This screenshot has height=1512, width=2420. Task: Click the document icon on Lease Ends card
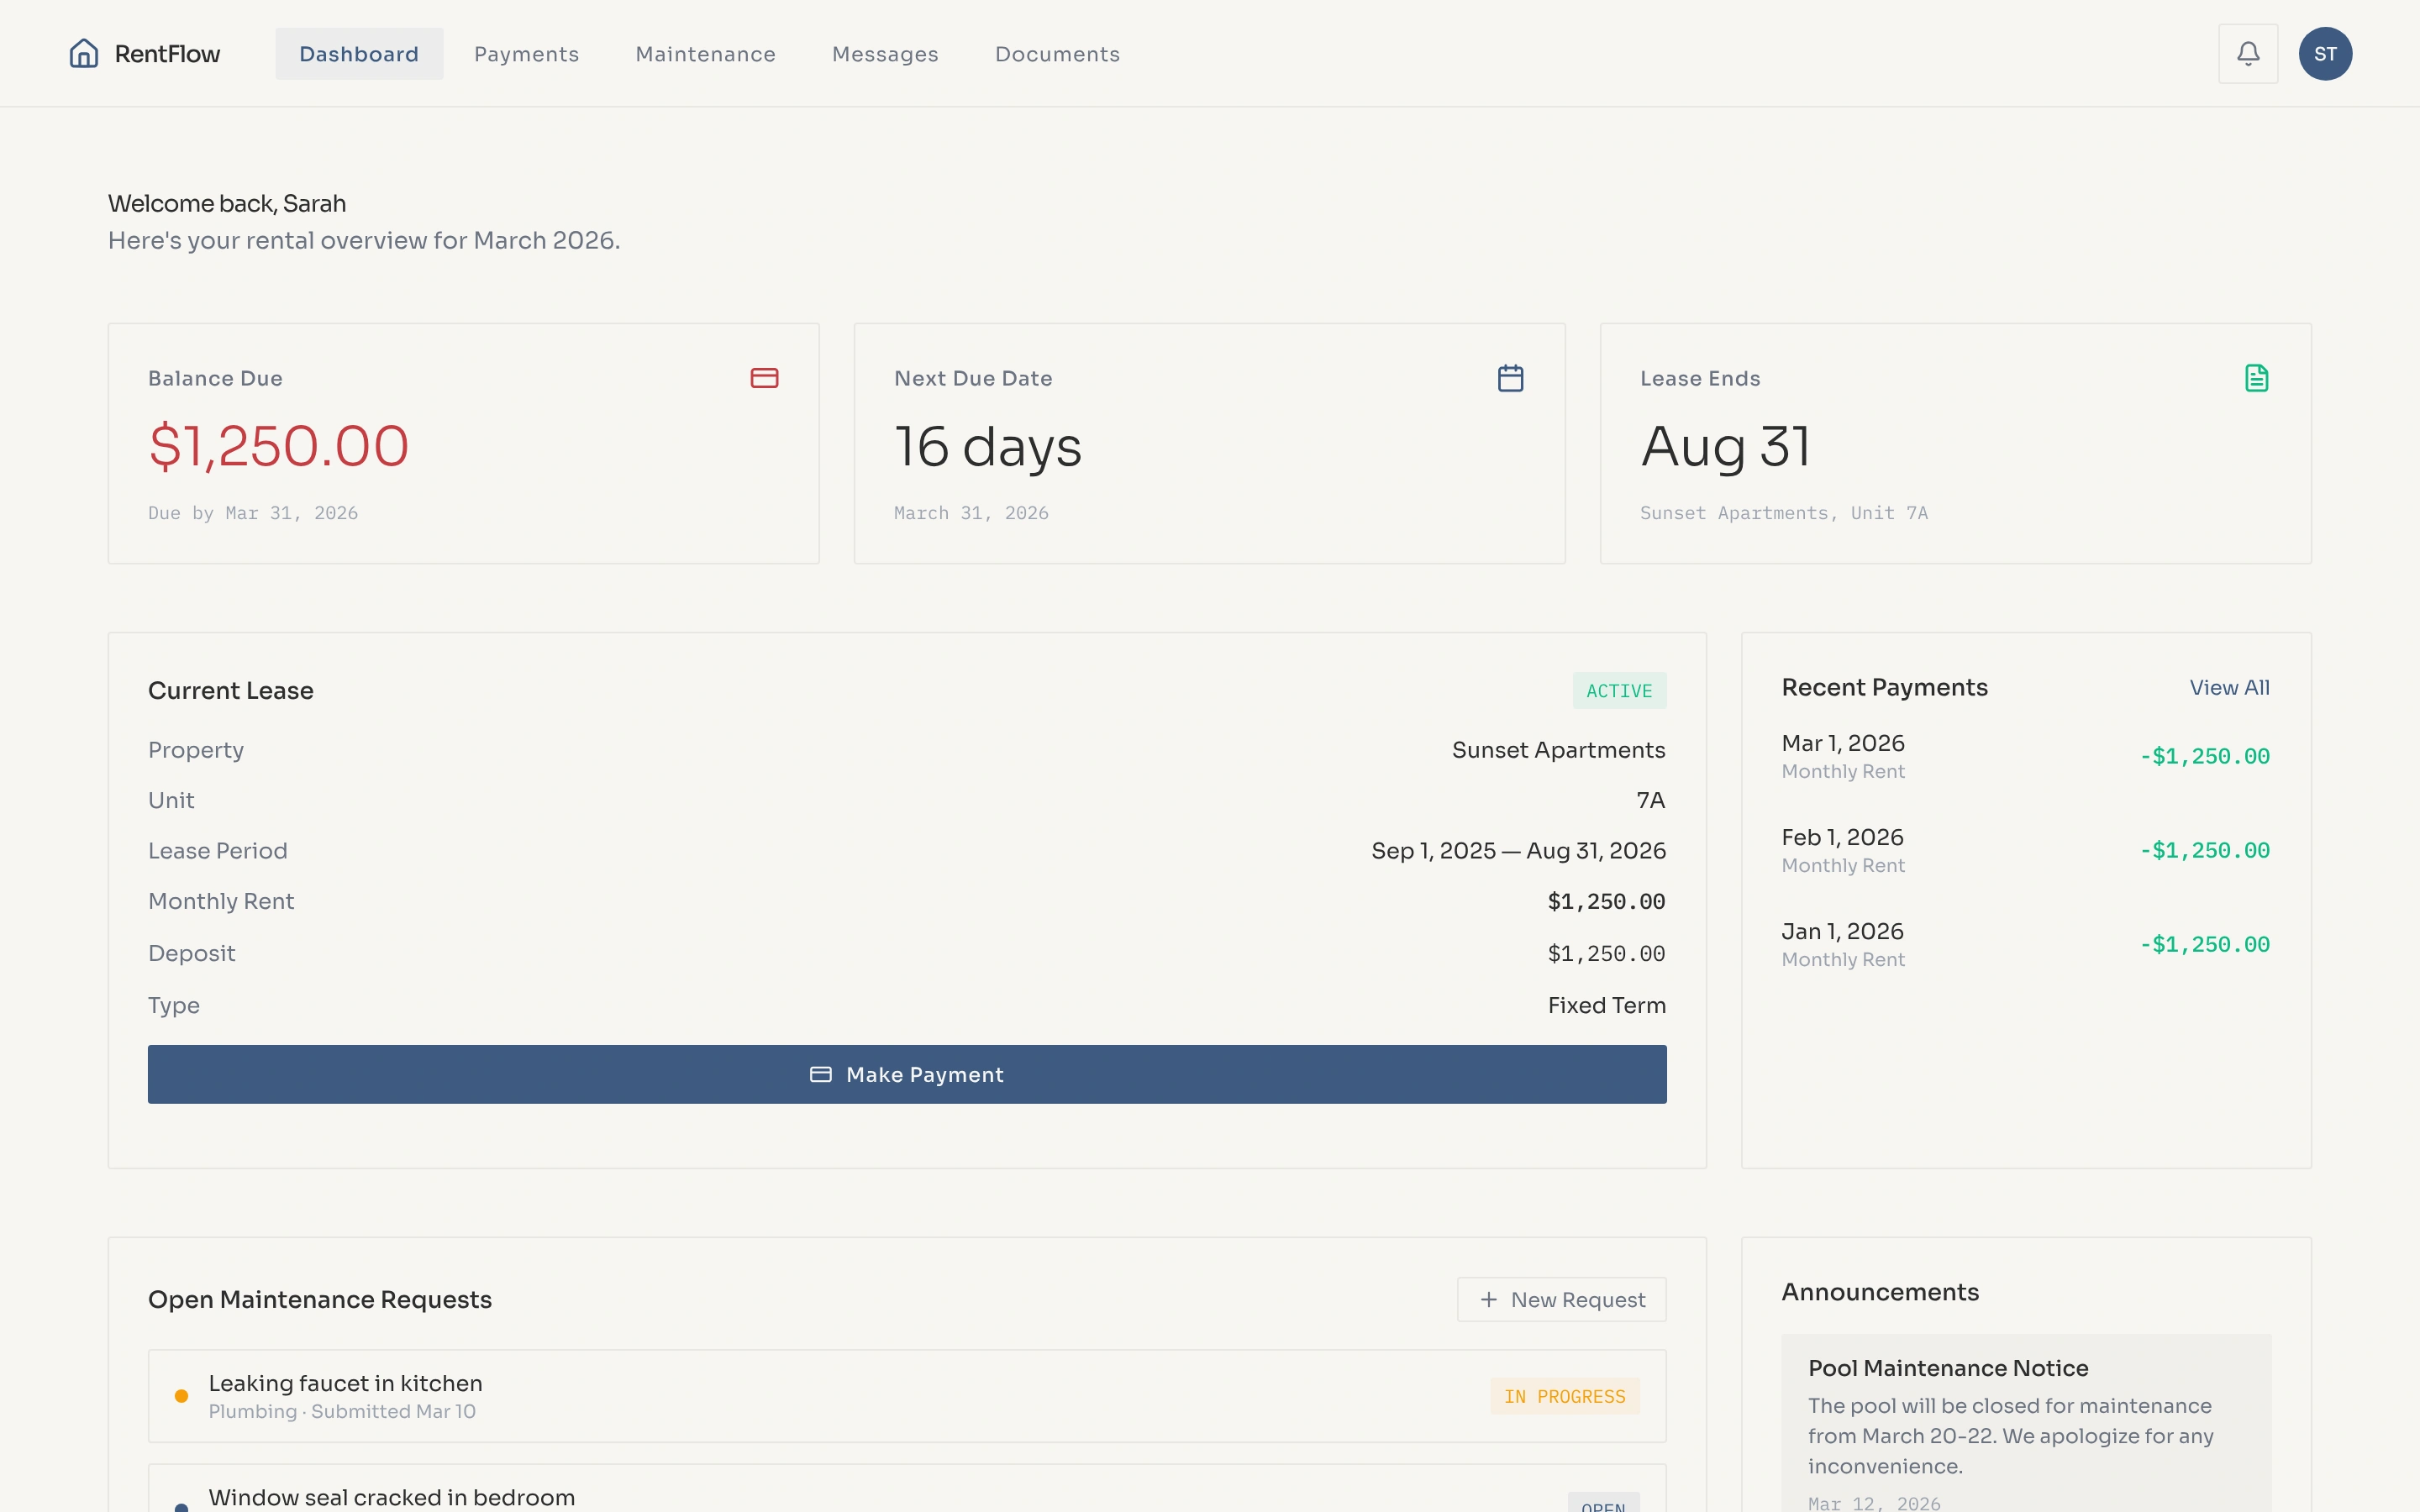pos(2257,377)
